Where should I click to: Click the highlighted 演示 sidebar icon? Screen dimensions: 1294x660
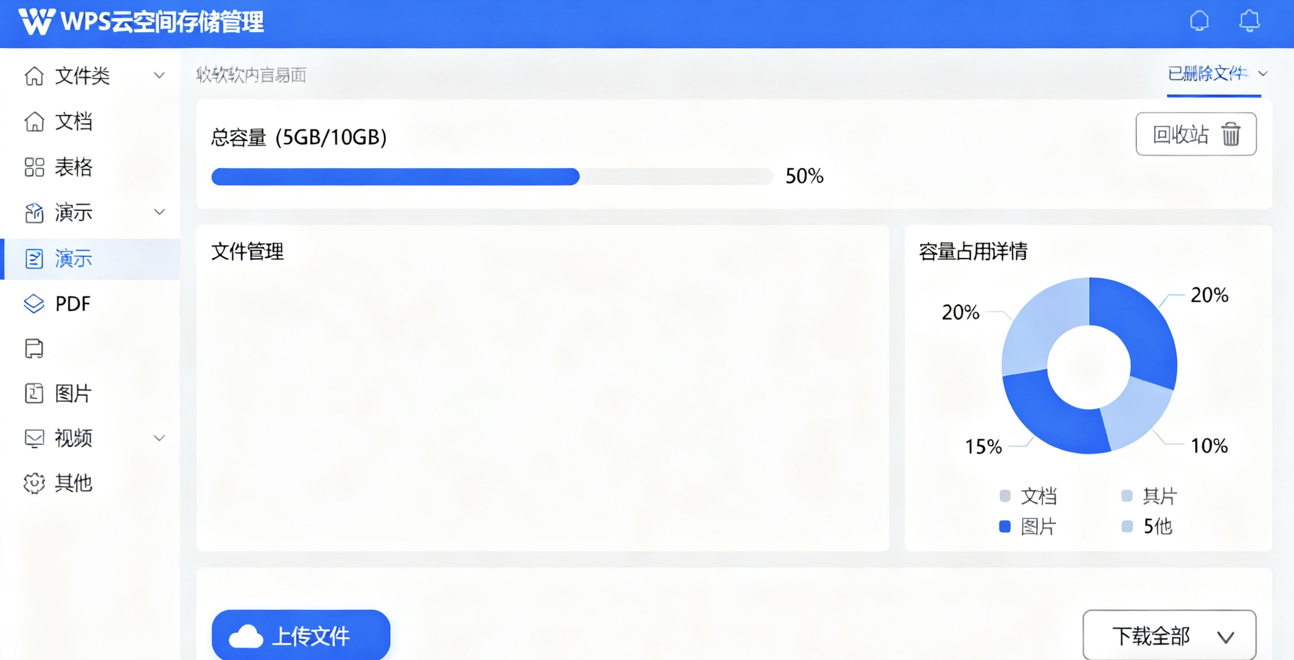(34, 258)
